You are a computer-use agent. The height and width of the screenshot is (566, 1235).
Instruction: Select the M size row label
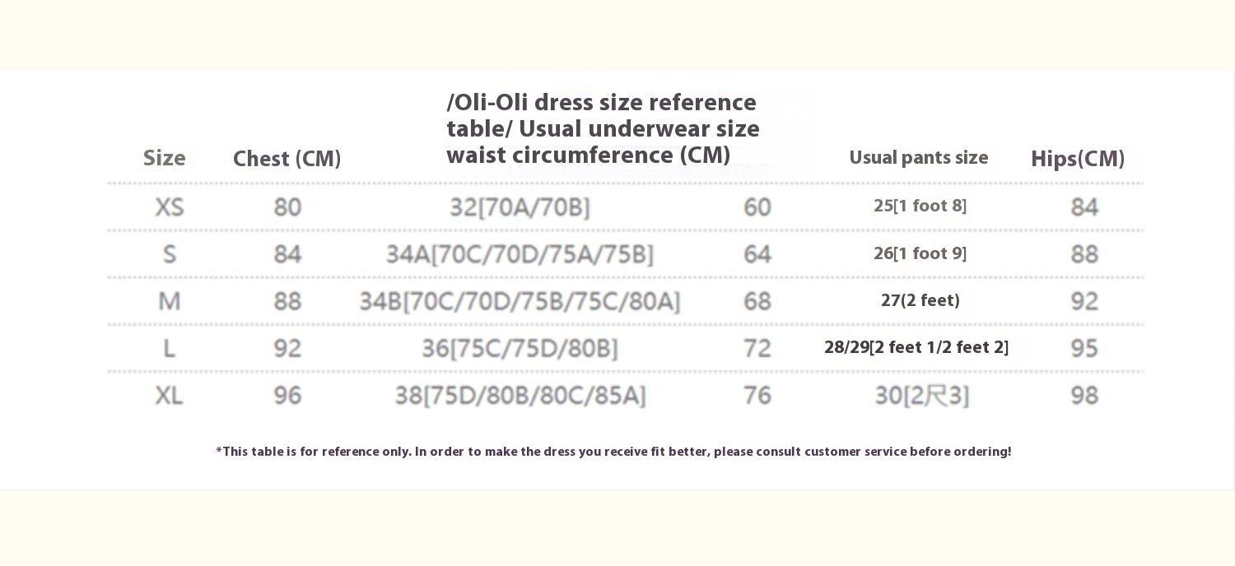(170, 301)
